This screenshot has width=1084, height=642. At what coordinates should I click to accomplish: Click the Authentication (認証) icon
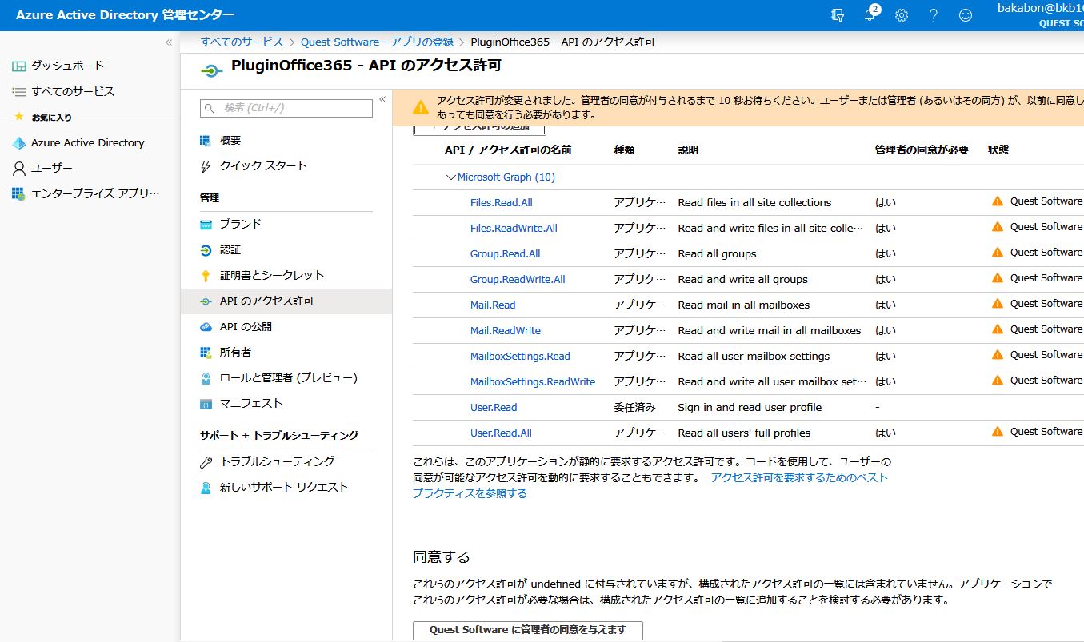pos(206,250)
